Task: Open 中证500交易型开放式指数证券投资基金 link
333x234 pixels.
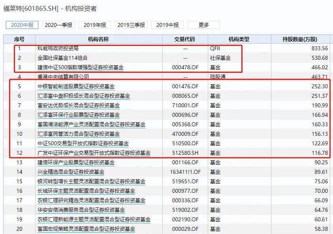Action: coord(83,143)
